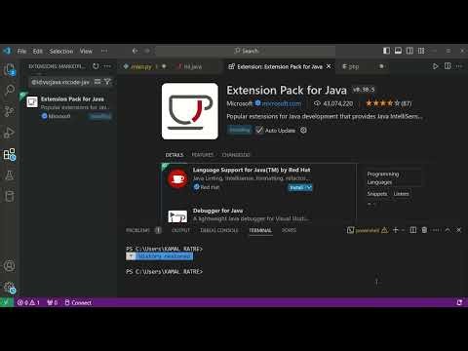468x351 pixels.
Task: Open the microsoft.com publisher link
Action: (x=282, y=103)
